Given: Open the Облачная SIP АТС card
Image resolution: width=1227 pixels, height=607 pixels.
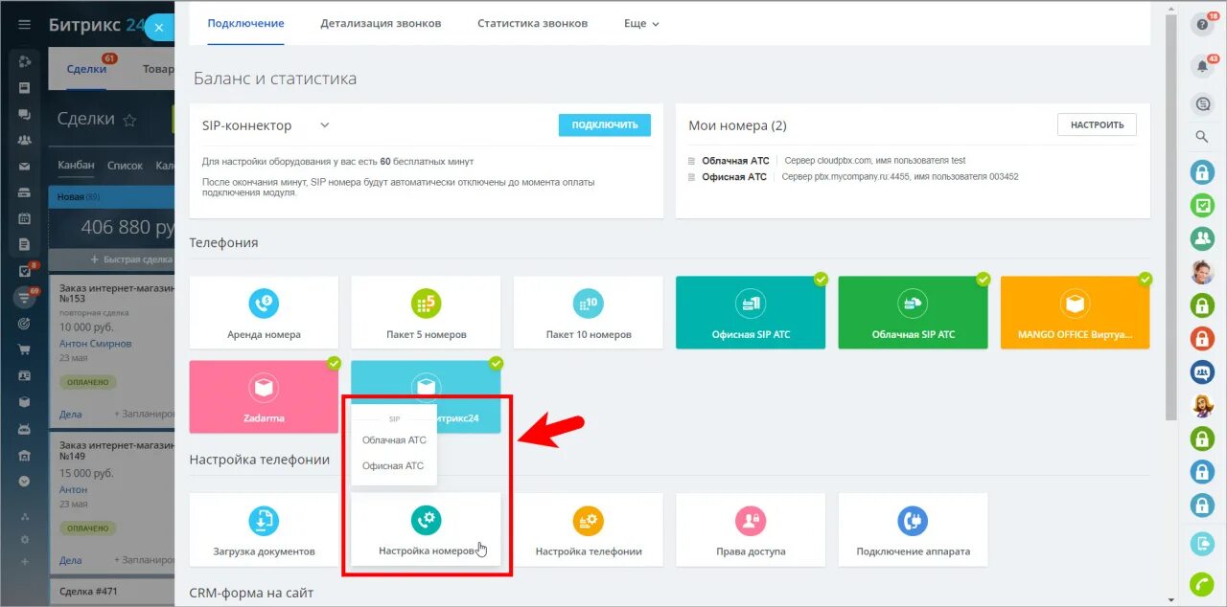Looking at the screenshot, I should point(913,312).
